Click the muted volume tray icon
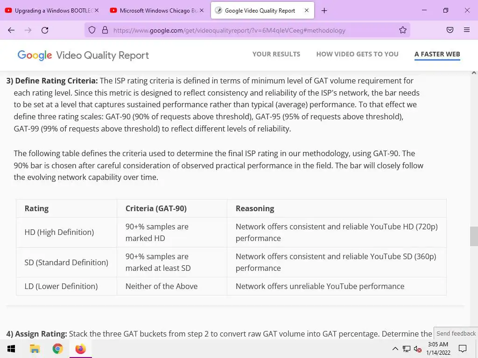This screenshot has width=478, height=358. [418, 349]
